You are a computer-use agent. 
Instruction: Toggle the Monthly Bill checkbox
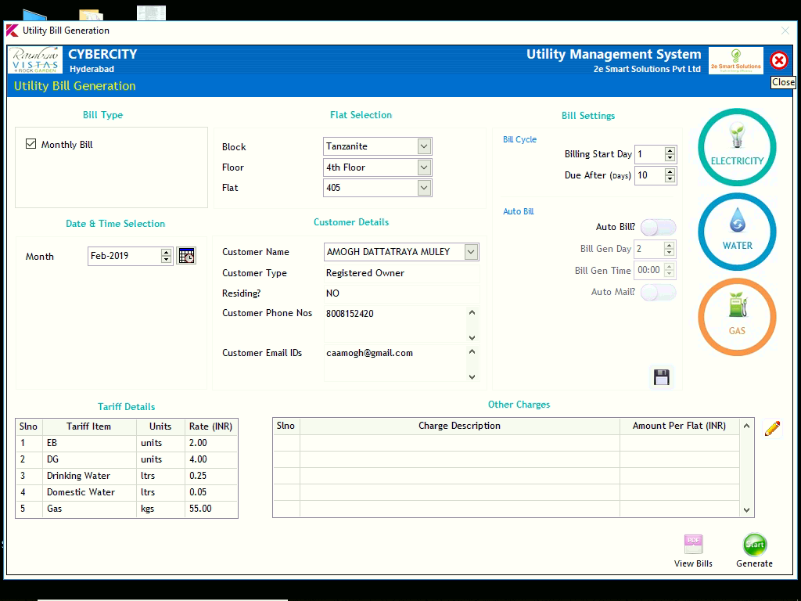31,144
